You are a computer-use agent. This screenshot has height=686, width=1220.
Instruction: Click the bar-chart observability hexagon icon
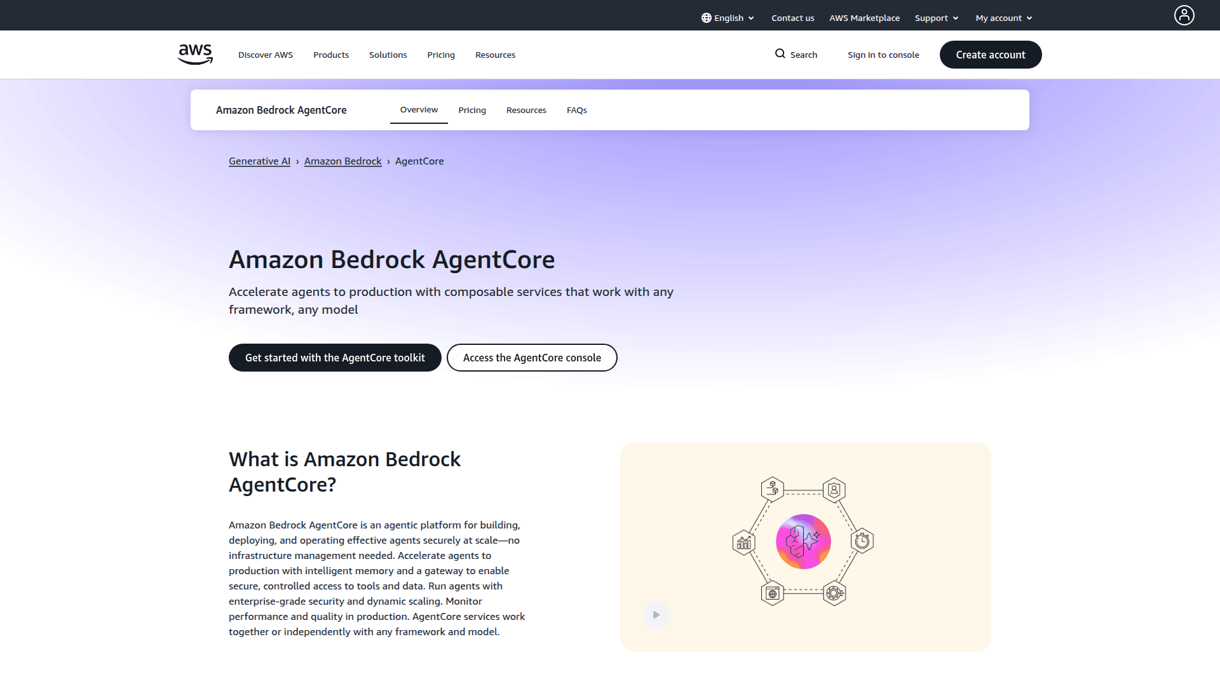pyautogui.click(x=743, y=542)
